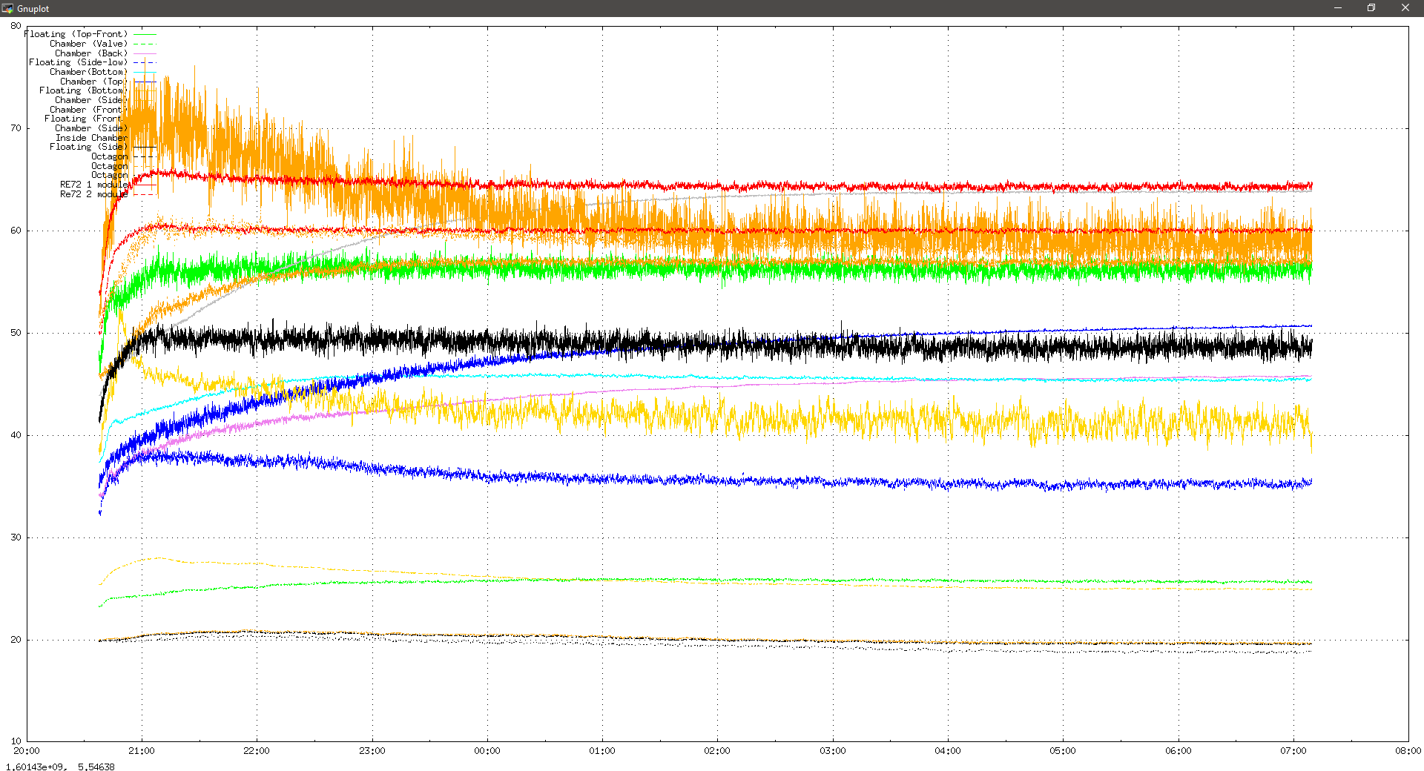Click the solid black Floating (Side) line sample
Viewport: 1424px width, 771px height.
click(x=145, y=148)
